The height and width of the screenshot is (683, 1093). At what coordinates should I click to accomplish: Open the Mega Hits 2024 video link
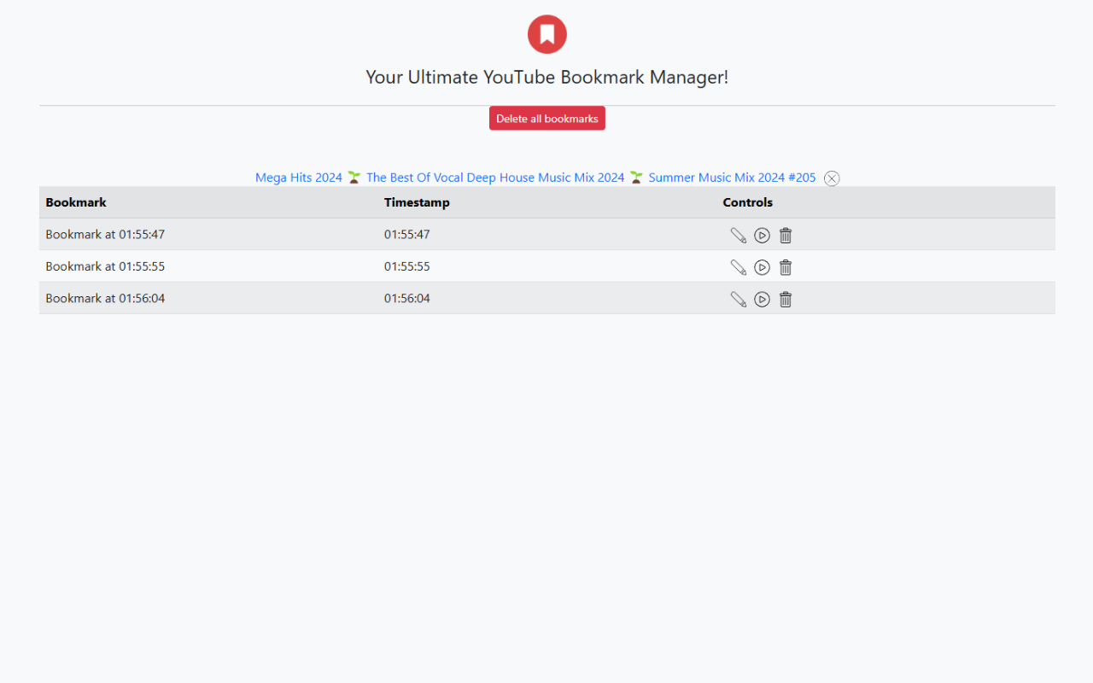[535, 178]
